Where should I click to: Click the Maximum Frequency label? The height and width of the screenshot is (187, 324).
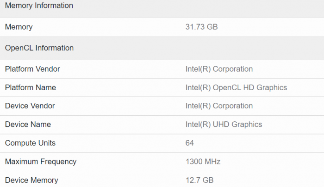(x=41, y=162)
